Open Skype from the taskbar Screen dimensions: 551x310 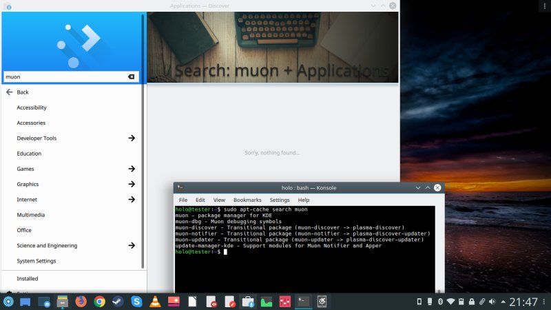point(136,302)
